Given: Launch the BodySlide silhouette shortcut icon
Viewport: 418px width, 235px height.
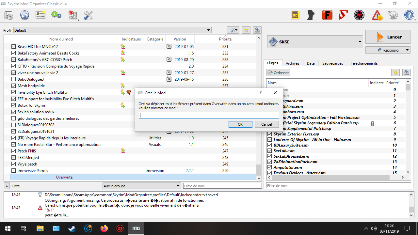Looking at the screenshot, I should coord(311,15).
